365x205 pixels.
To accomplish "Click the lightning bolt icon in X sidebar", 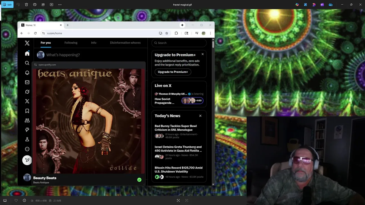I will [27, 130].
